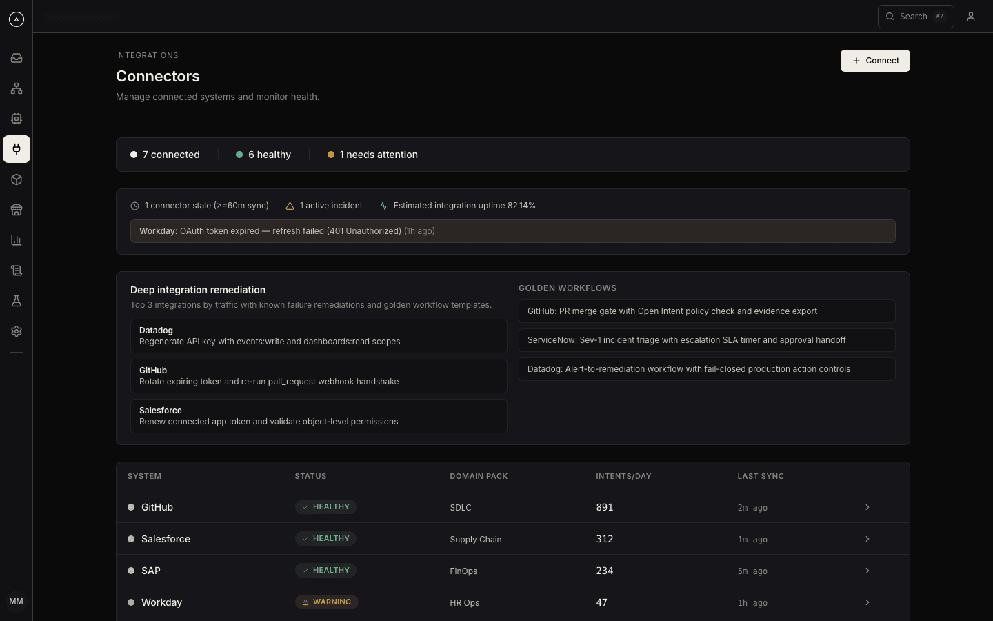The width and height of the screenshot is (993, 621).
Task: Click the 312 intents value
Action: 605,539
